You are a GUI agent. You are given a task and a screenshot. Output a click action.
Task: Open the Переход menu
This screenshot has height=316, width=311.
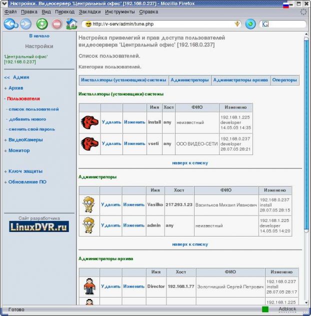click(64, 12)
